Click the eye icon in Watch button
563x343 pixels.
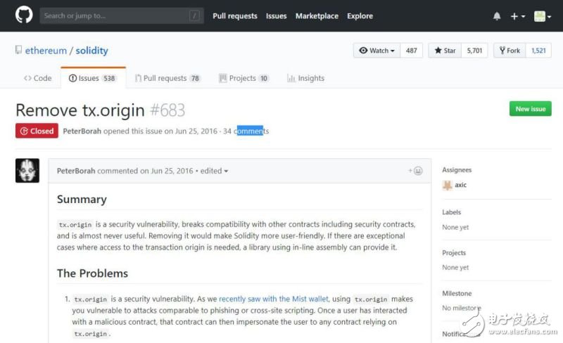(363, 51)
